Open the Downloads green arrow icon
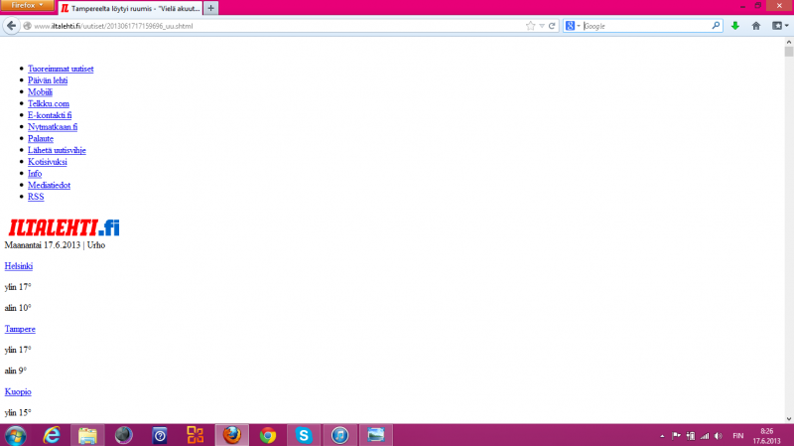 [x=735, y=26]
